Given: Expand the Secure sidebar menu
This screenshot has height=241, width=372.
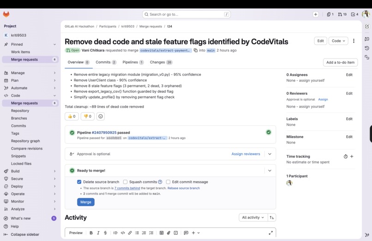Looking at the screenshot, I should click(x=30, y=179).
